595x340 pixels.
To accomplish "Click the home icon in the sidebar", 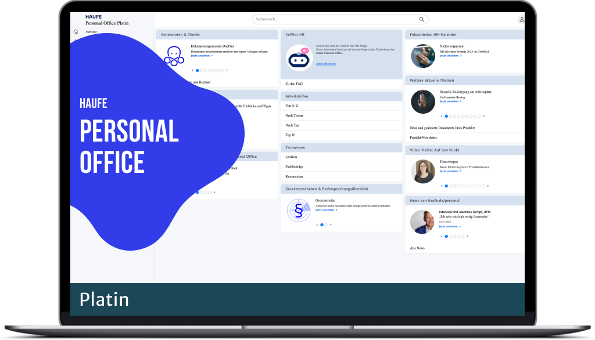I will coord(76,32).
